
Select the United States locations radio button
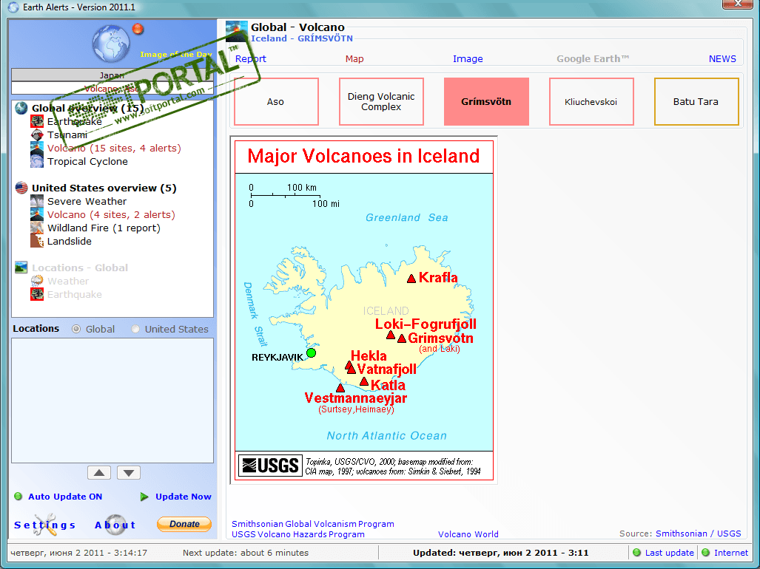[x=135, y=329]
